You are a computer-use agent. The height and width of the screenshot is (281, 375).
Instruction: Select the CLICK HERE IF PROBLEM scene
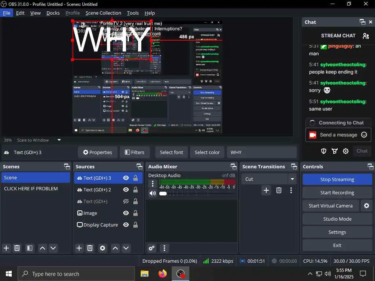[36, 188]
